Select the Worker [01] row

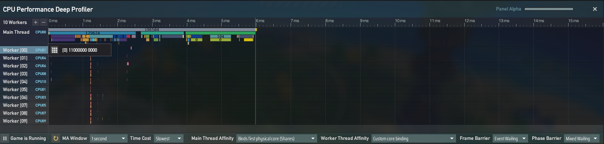coord(24,58)
